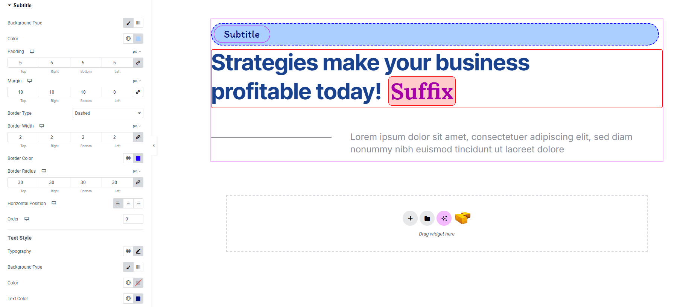Open the template library folder icon
Image resolution: width=680 pixels, height=307 pixels.
tap(427, 218)
